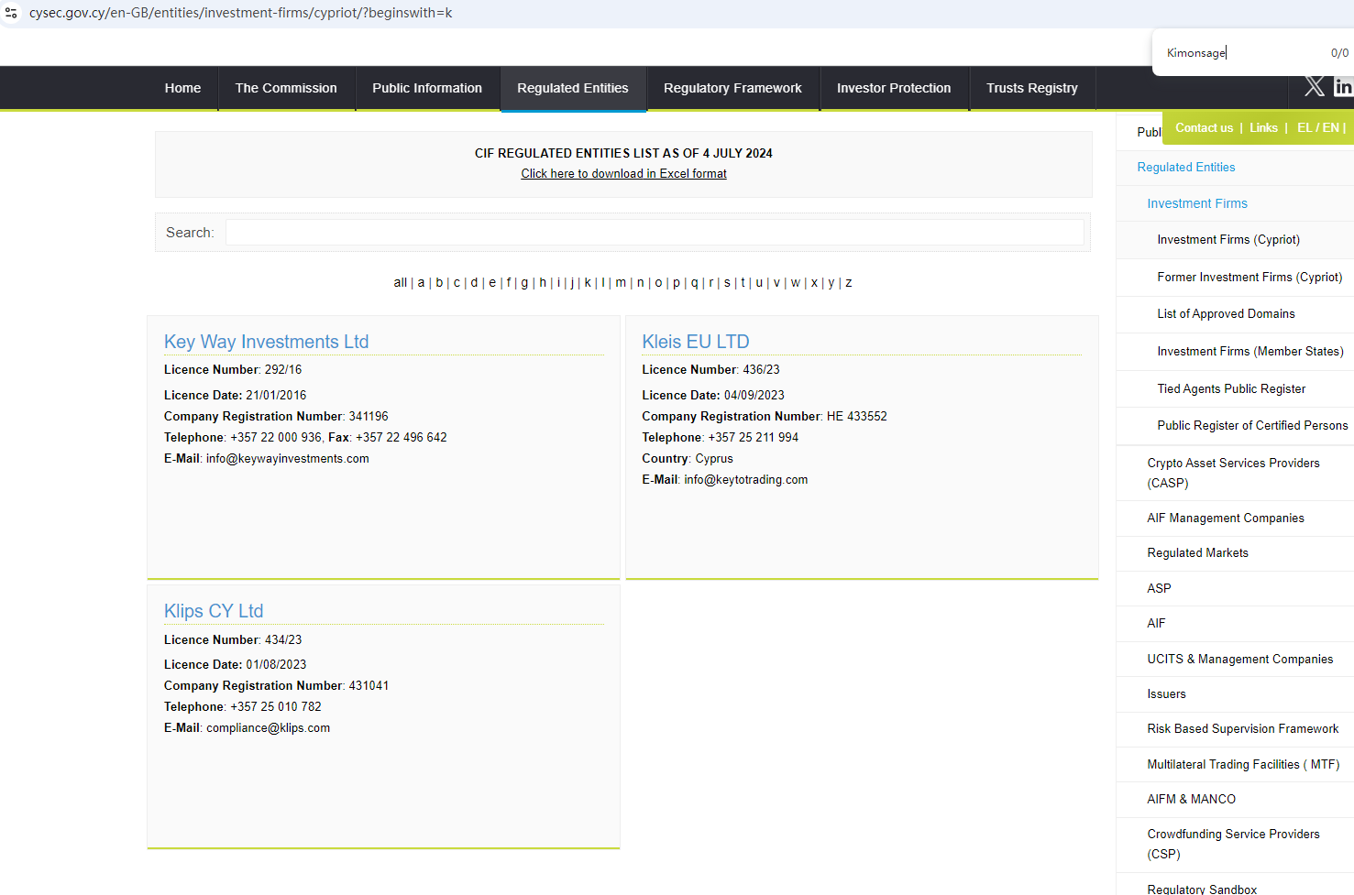Switch language with EL / EN

pyautogui.click(x=1318, y=128)
